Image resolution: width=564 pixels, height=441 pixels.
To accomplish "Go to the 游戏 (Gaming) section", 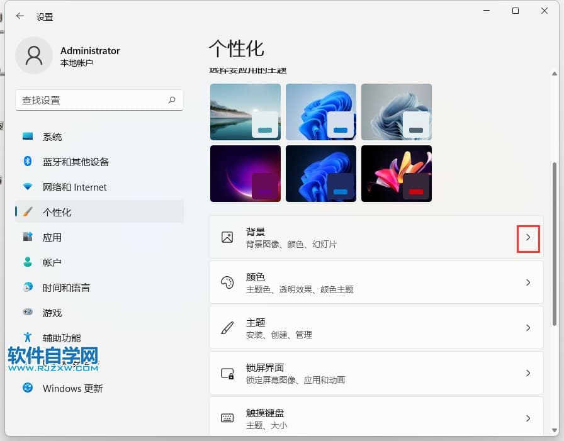I will pyautogui.click(x=52, y=313).
